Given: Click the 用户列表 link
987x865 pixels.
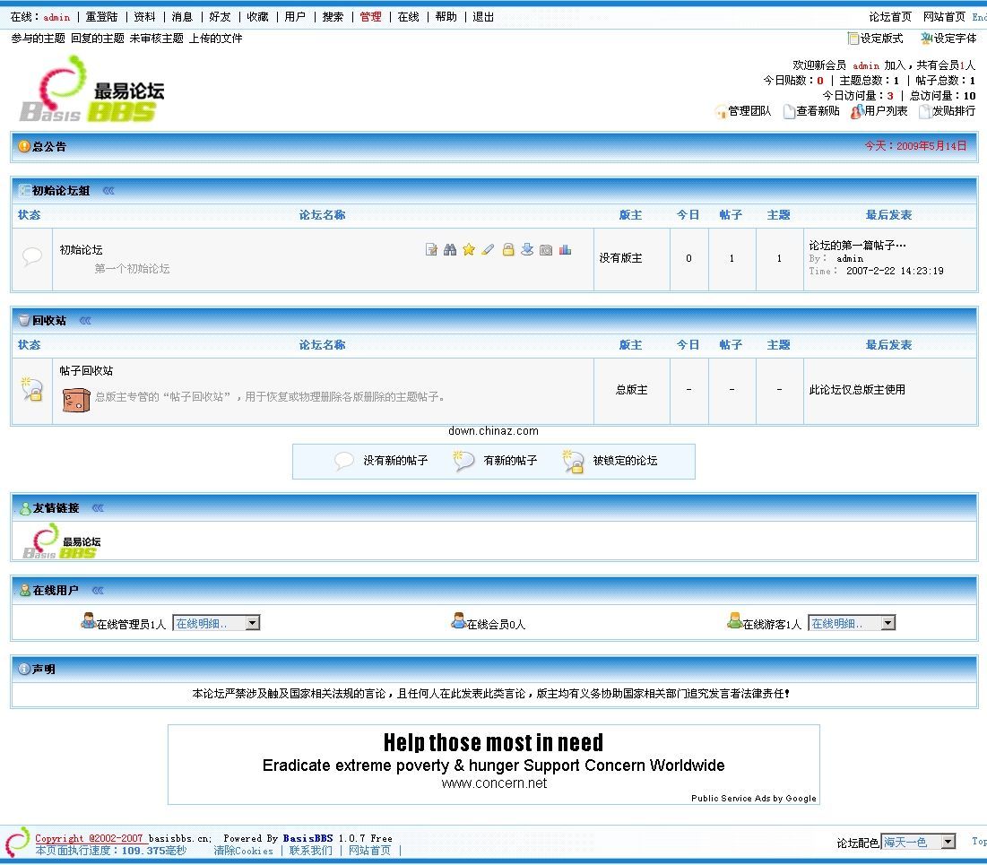Looking at the screenshot, I should tap(885, 111).
